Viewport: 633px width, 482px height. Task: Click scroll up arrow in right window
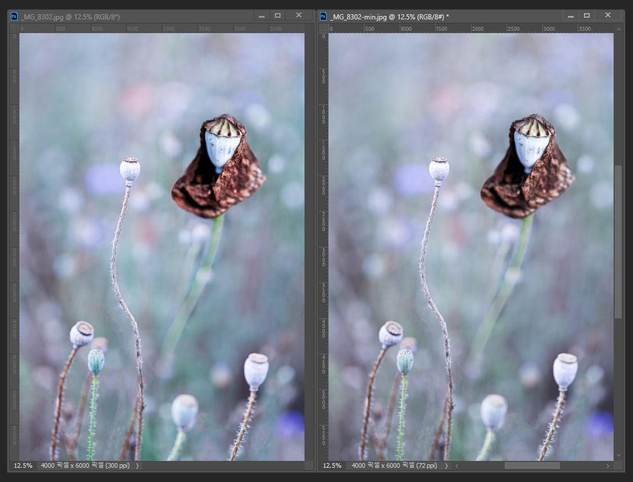click(619, 29)
